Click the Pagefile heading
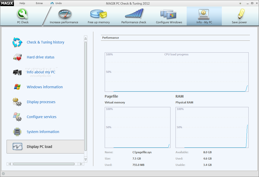The height and width of the screenshot is (177, 259). click(x=111, y=96)
